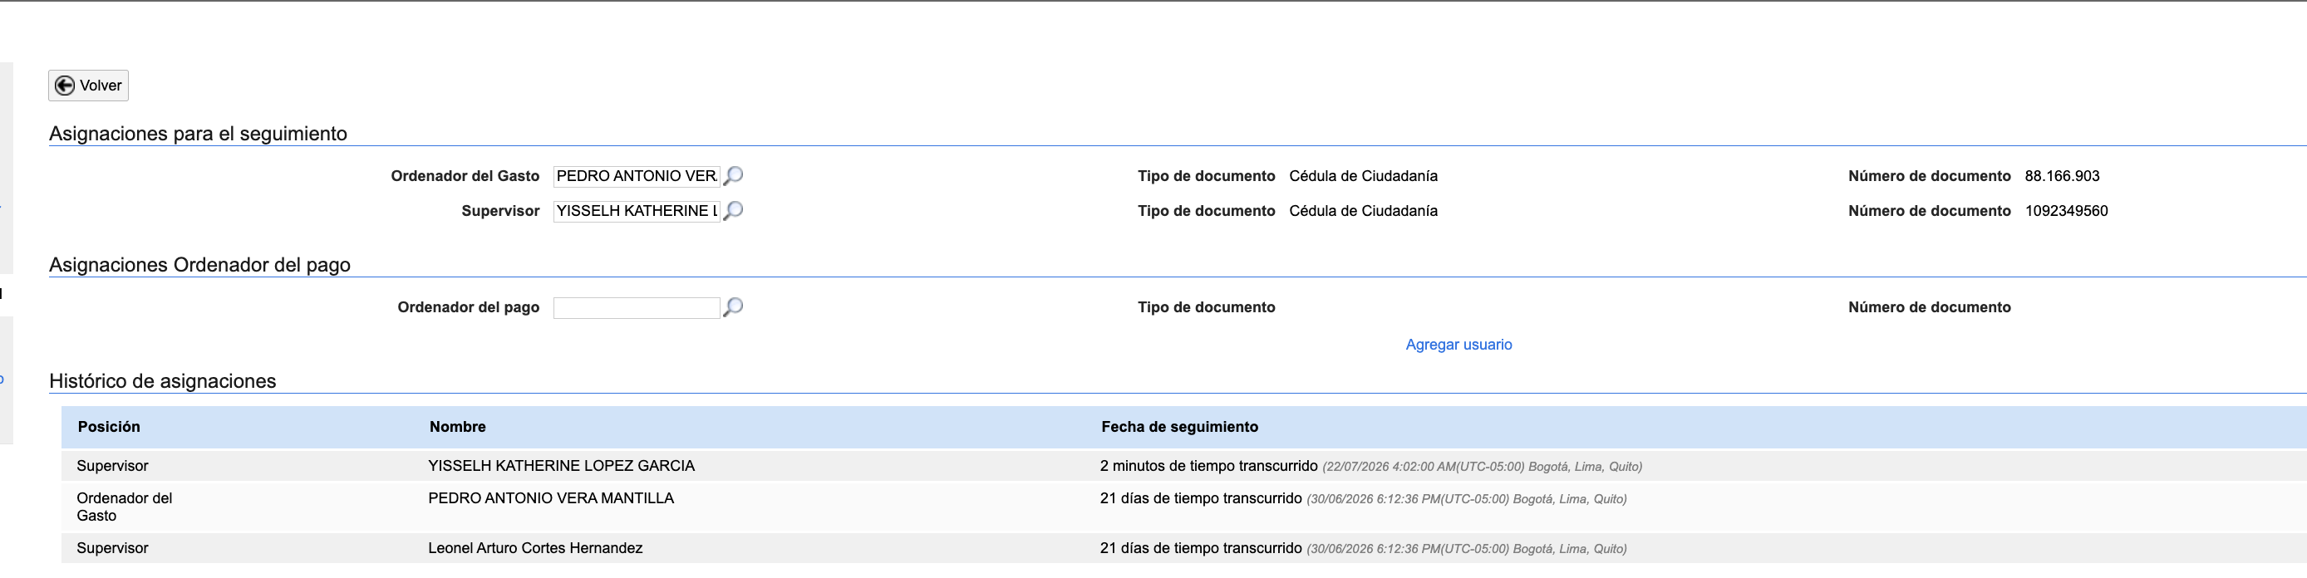Viewport: 2307px width, 578px height.
Task: Select the Posición column header
Action: click(108, 427)
